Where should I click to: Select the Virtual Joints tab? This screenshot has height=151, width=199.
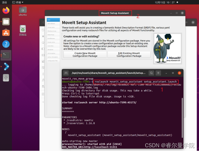click(x=53, y=27)
